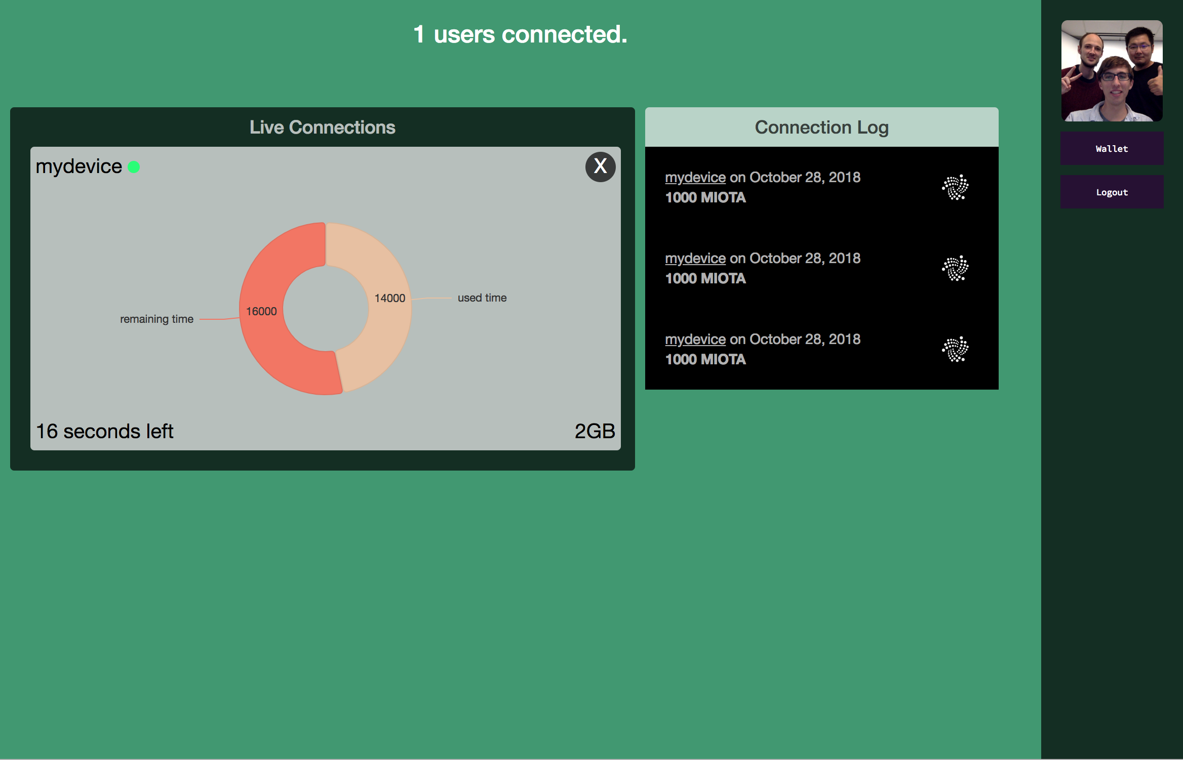The image size is (1183, 760).
Task: Open first mydevice link in Connection Log
Action: coord(695,178)
